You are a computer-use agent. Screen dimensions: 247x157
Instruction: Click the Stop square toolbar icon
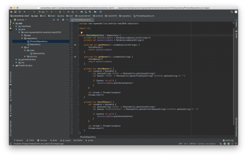76,12
